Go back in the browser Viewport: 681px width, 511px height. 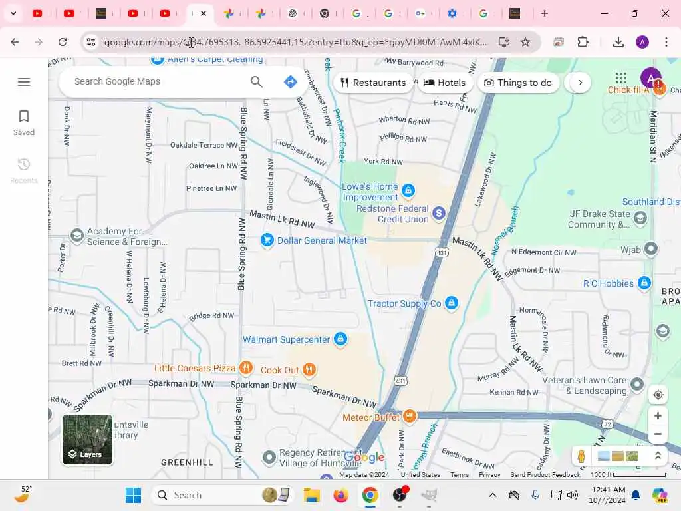click(x=15, y=42)
